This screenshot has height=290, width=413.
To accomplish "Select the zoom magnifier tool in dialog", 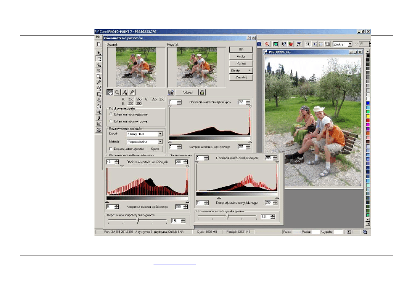I will coord(117,92).
